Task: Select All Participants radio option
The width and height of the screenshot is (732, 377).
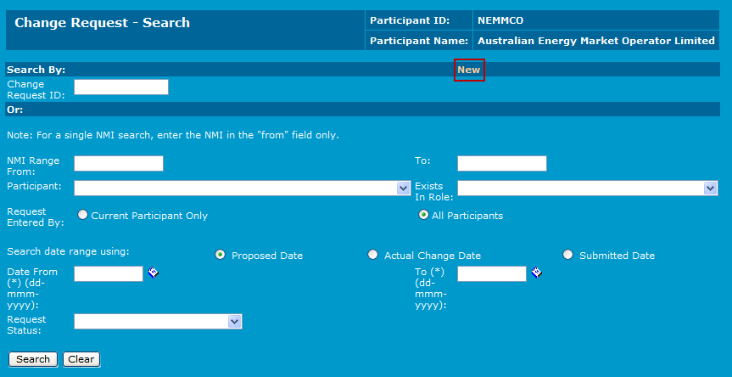Action: (x=423, y=215)
